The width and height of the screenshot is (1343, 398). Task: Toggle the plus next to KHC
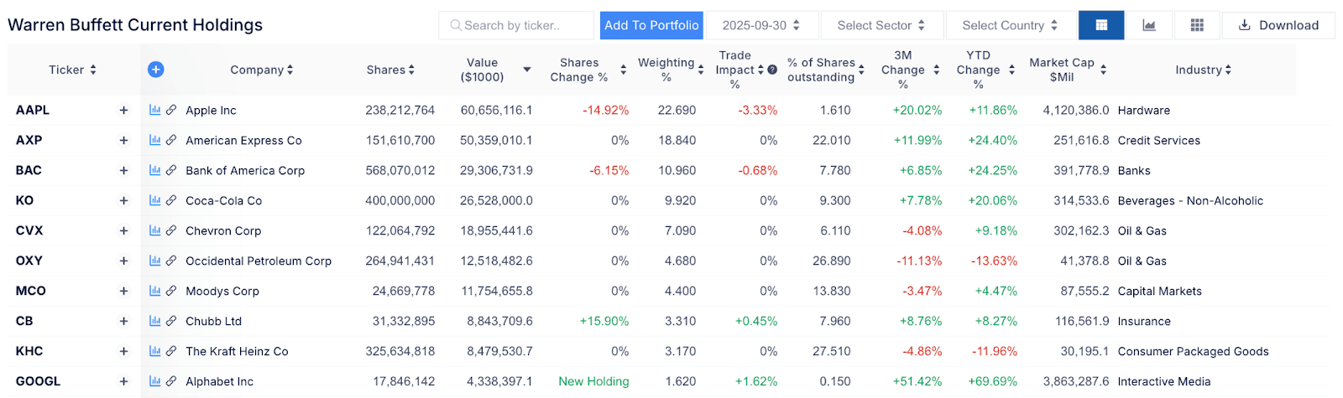click(123, 351)
